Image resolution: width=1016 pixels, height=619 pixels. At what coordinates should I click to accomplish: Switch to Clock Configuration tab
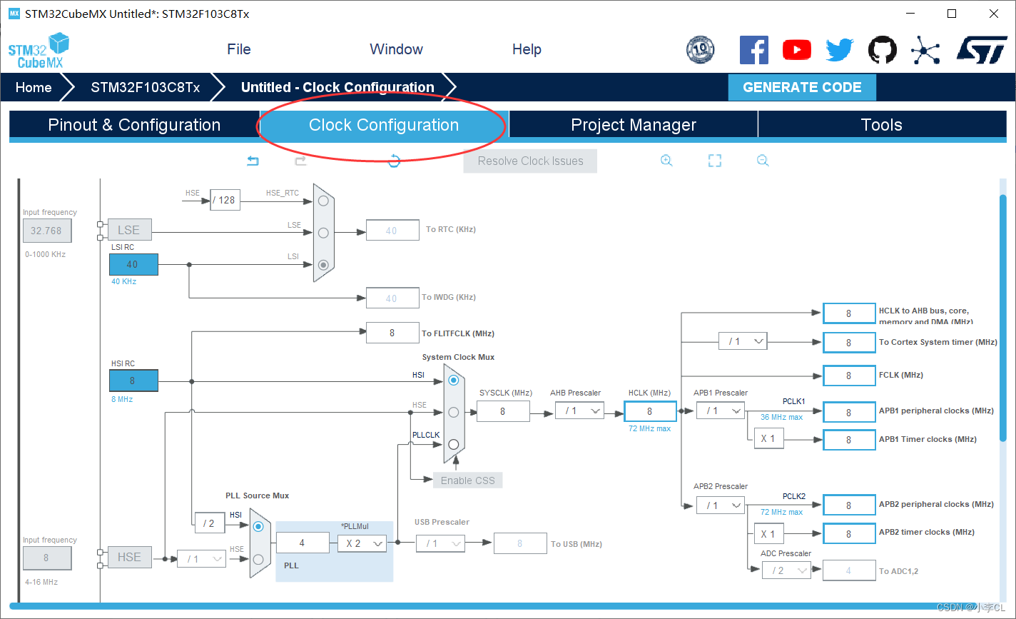coord(384,125)
